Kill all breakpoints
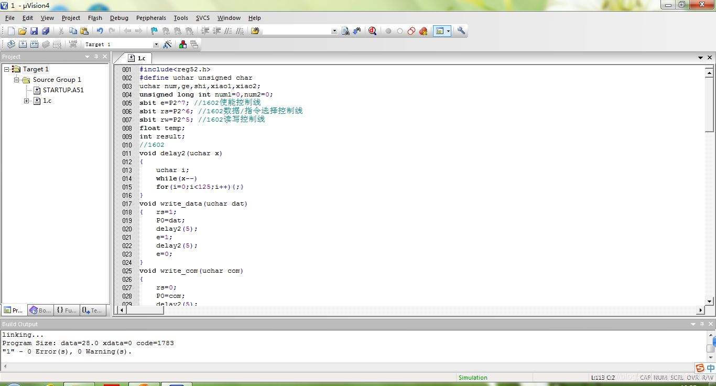The image size is (716, 386). 423,31
